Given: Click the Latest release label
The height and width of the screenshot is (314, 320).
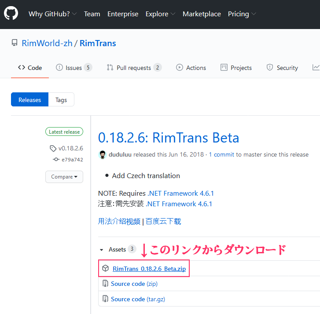Looking at the screenshot, I should (64, 132).
